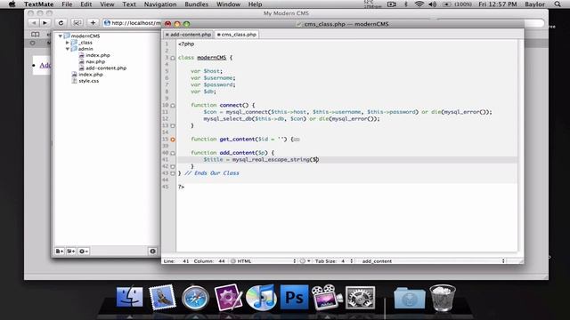Click the Safari add bookmark plus button
Screen dimensions: 570x320
(x=93, y=23)
